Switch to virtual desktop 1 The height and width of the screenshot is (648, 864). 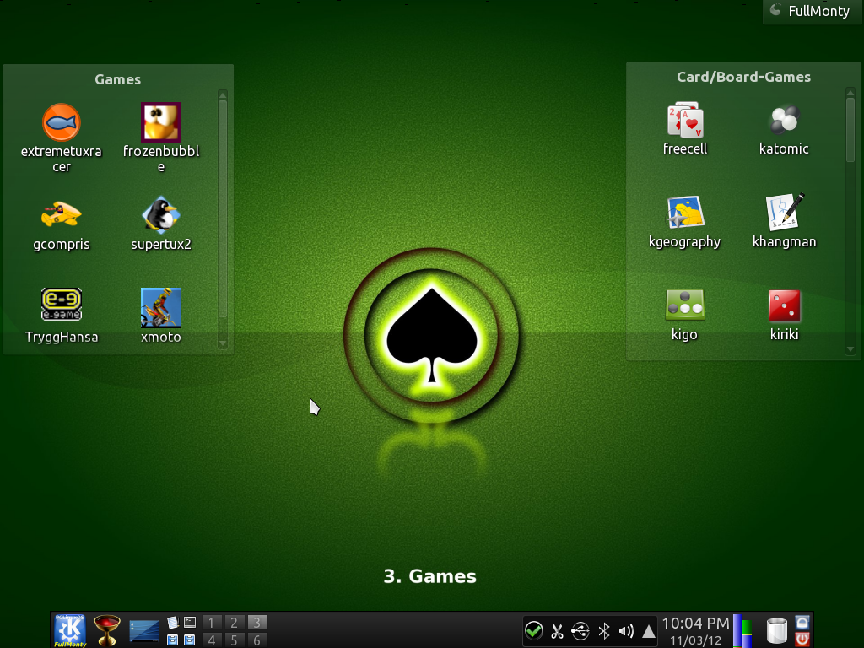[210, 623]
